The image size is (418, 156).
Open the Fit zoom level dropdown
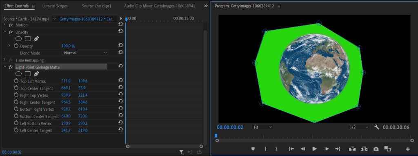[x=262, y=127]
